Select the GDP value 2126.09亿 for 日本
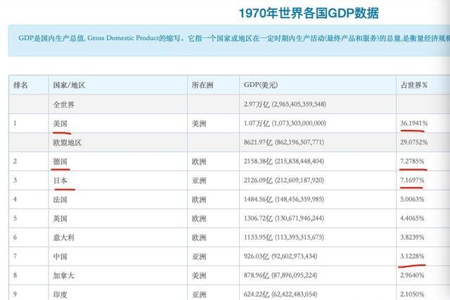The image size is (450, 300). tap(284, 180)
